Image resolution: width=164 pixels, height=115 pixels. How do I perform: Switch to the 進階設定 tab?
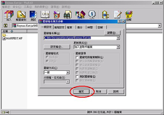(59, 27)
